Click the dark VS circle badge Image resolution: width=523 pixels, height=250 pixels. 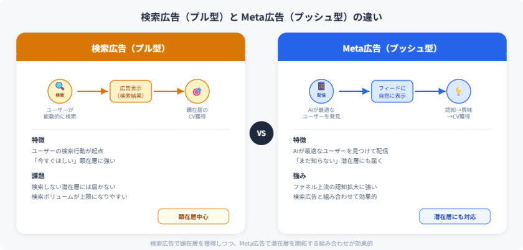[x=261, y=133]
